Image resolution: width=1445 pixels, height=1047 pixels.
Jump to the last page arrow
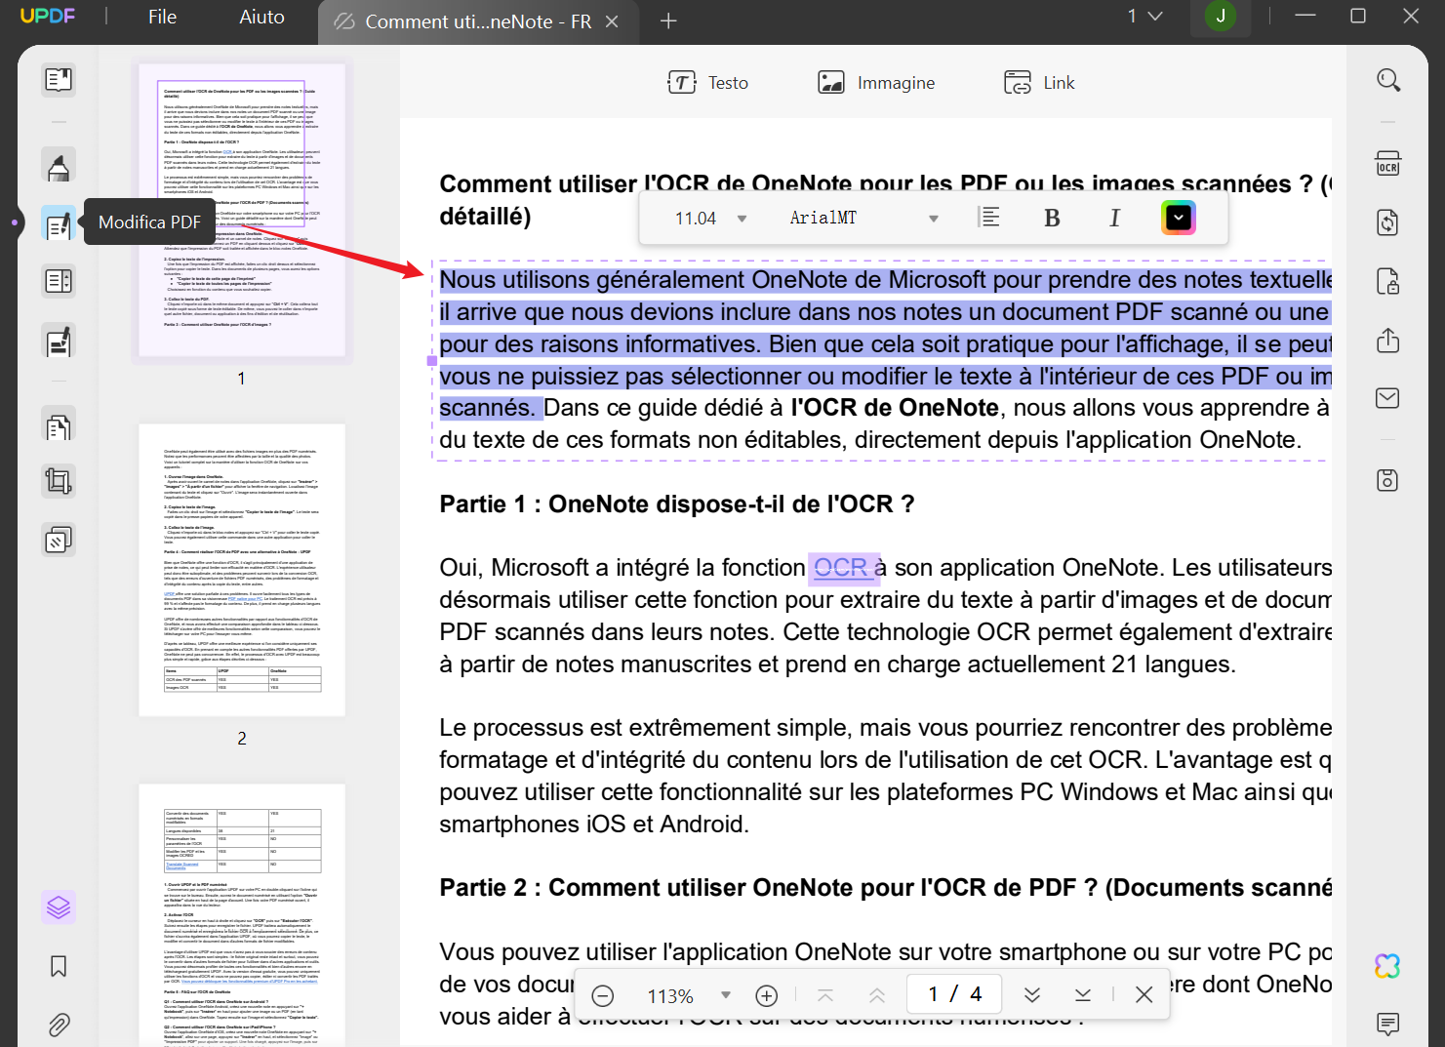point(1083,995)
